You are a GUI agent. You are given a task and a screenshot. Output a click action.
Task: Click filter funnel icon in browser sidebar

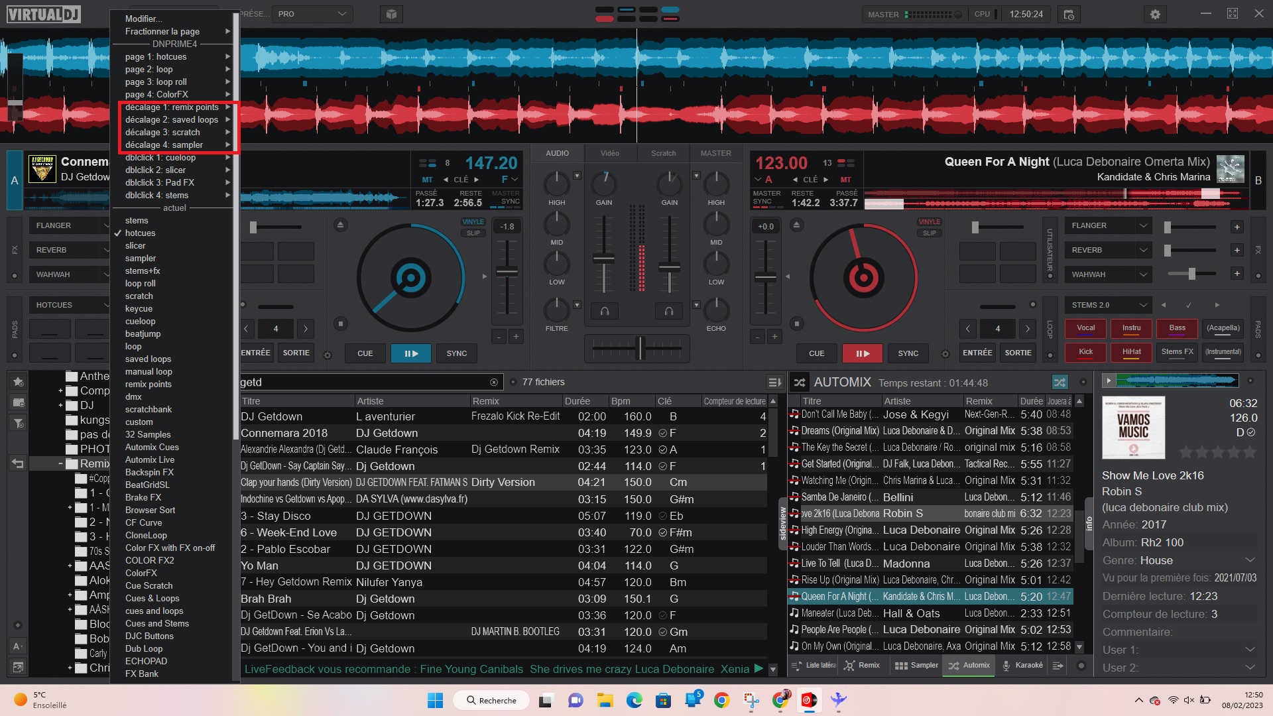pyautogui.click(x=18, y=423)
